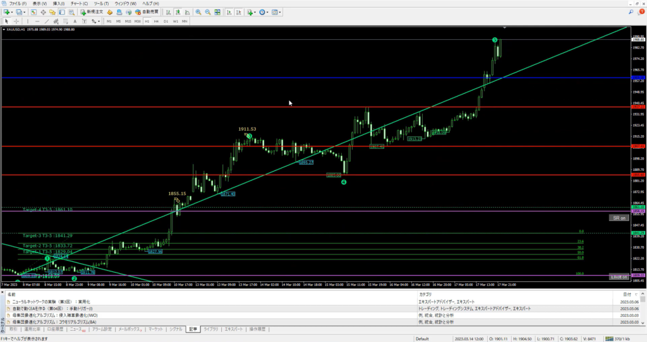The height and width of the screenshot is (342, 647).
Task: Click the zoom out magnifier icon
Action: coord(207,12)
